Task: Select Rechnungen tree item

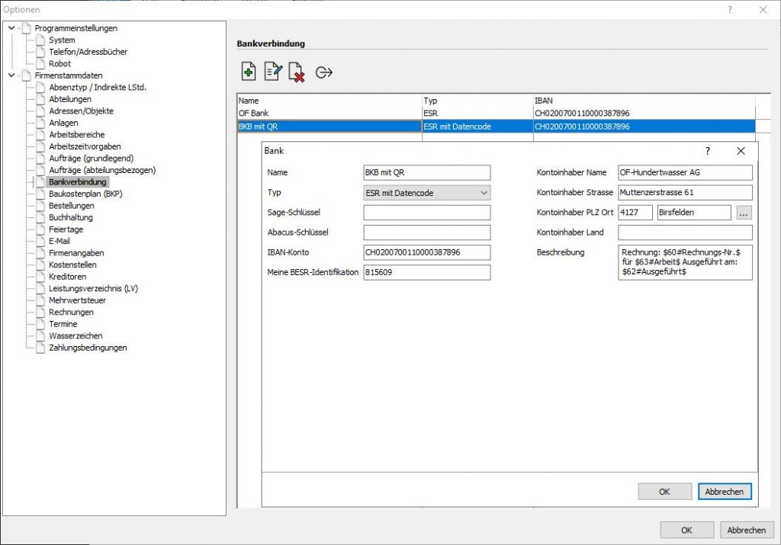Action: (71, 313)
